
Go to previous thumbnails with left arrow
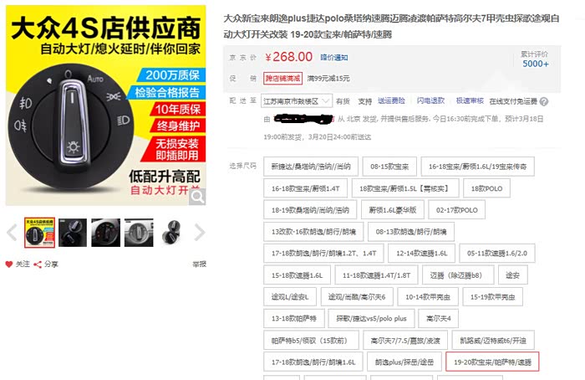point(12,233)
